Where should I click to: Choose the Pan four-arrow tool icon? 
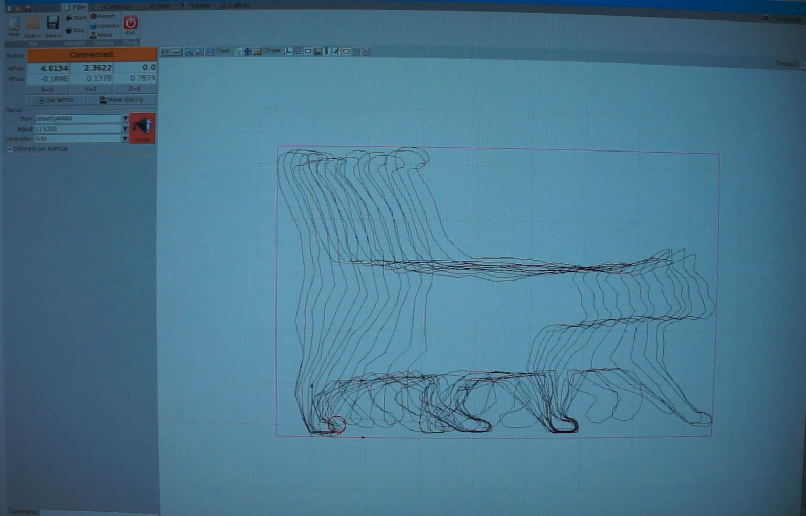[248, 51]
